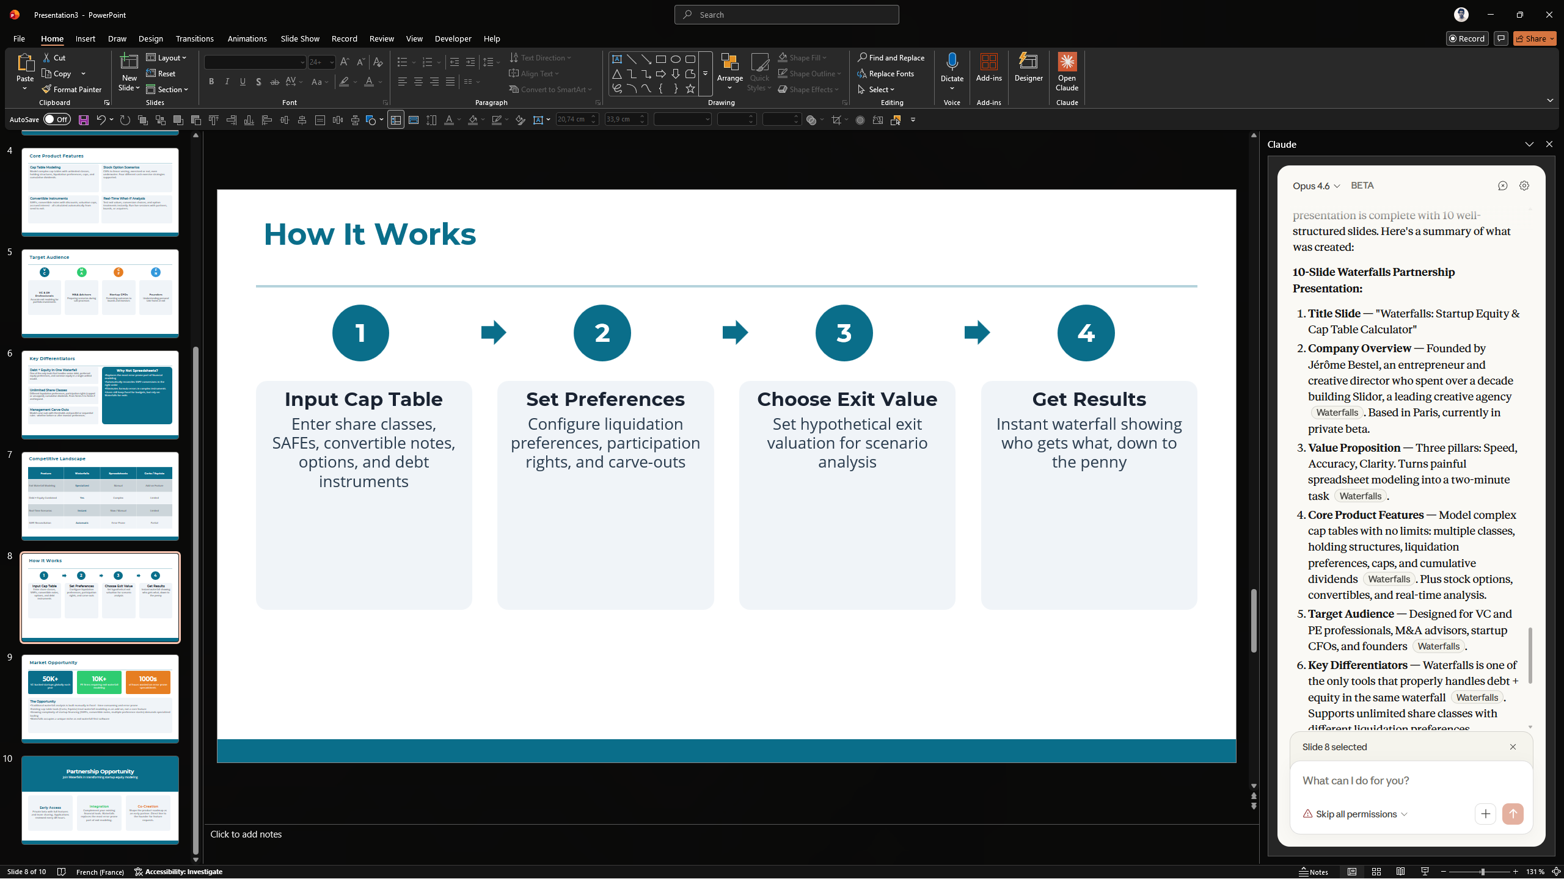Select slide 9 Market Opportunity thumbnail

[x=100, y=698]
